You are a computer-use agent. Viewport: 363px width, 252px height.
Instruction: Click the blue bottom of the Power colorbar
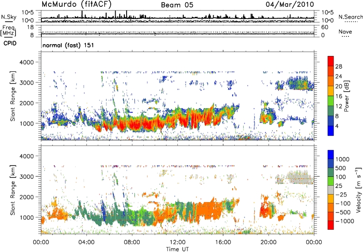pyautogui.click(x=331, y=131)
